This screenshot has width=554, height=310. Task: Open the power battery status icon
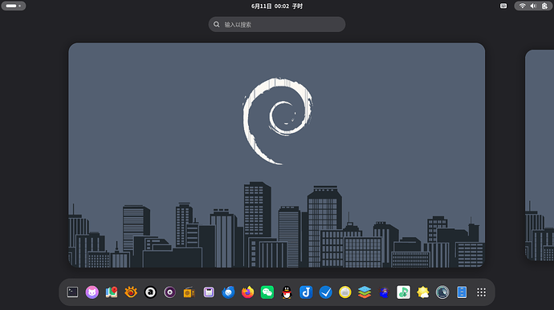pyautogui.click(x=544, y=6)
